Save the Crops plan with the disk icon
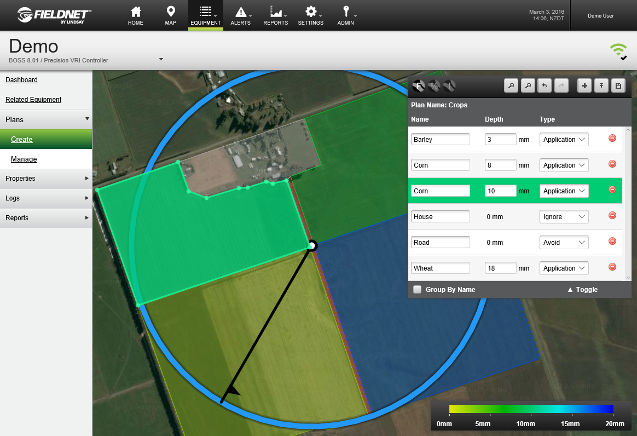The height and width of the screenshot is (436, 637). click(618, 85)
